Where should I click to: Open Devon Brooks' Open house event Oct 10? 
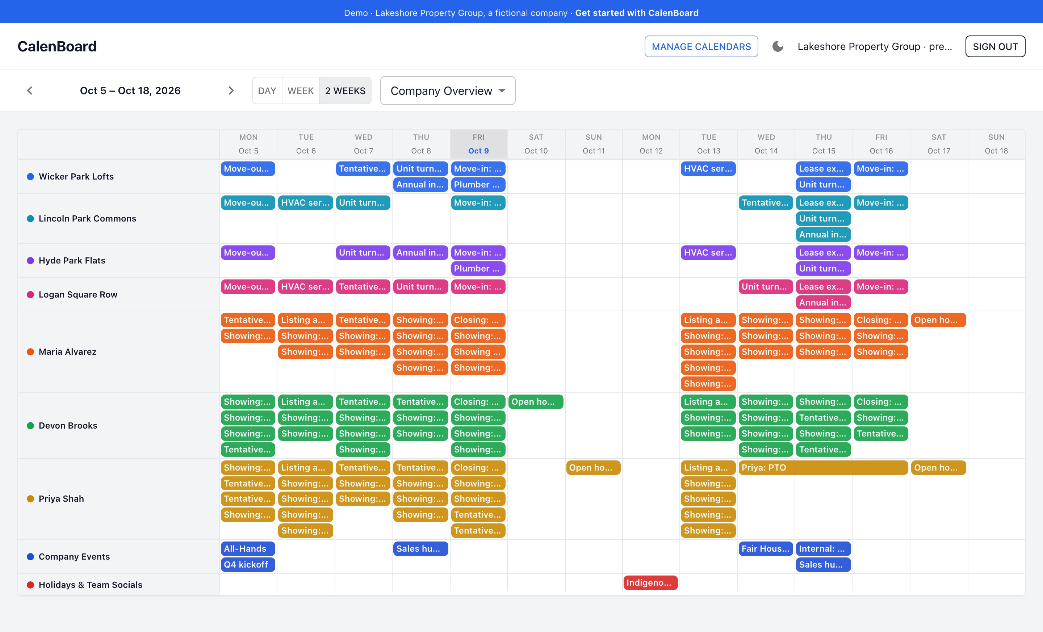click(536, 401)
